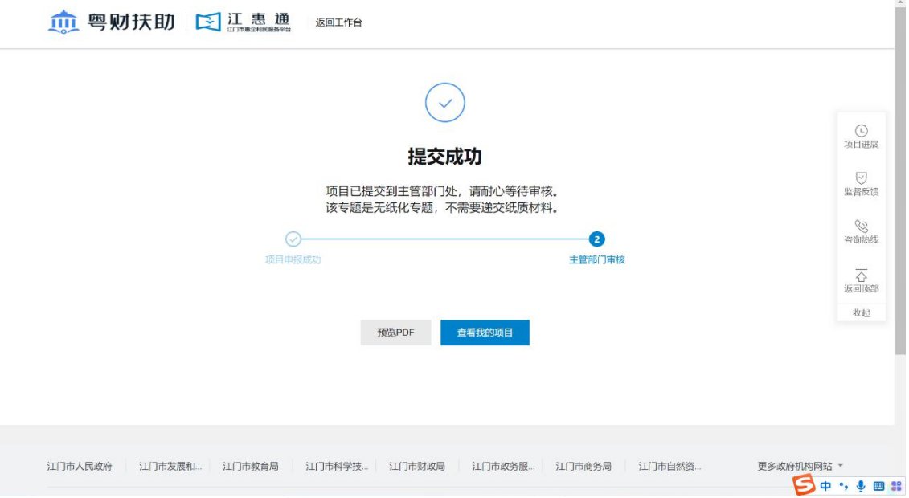The height and width of the screenshot is (498, 909).
Task: Click the large success checkmark circle
Action: 446,103
